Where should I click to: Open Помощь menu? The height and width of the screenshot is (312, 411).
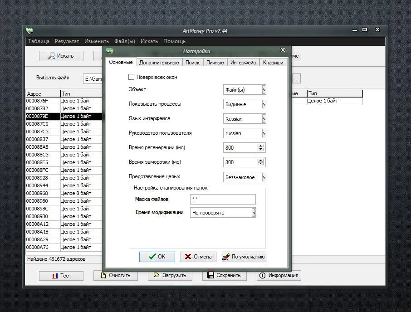tap(174, 41)
